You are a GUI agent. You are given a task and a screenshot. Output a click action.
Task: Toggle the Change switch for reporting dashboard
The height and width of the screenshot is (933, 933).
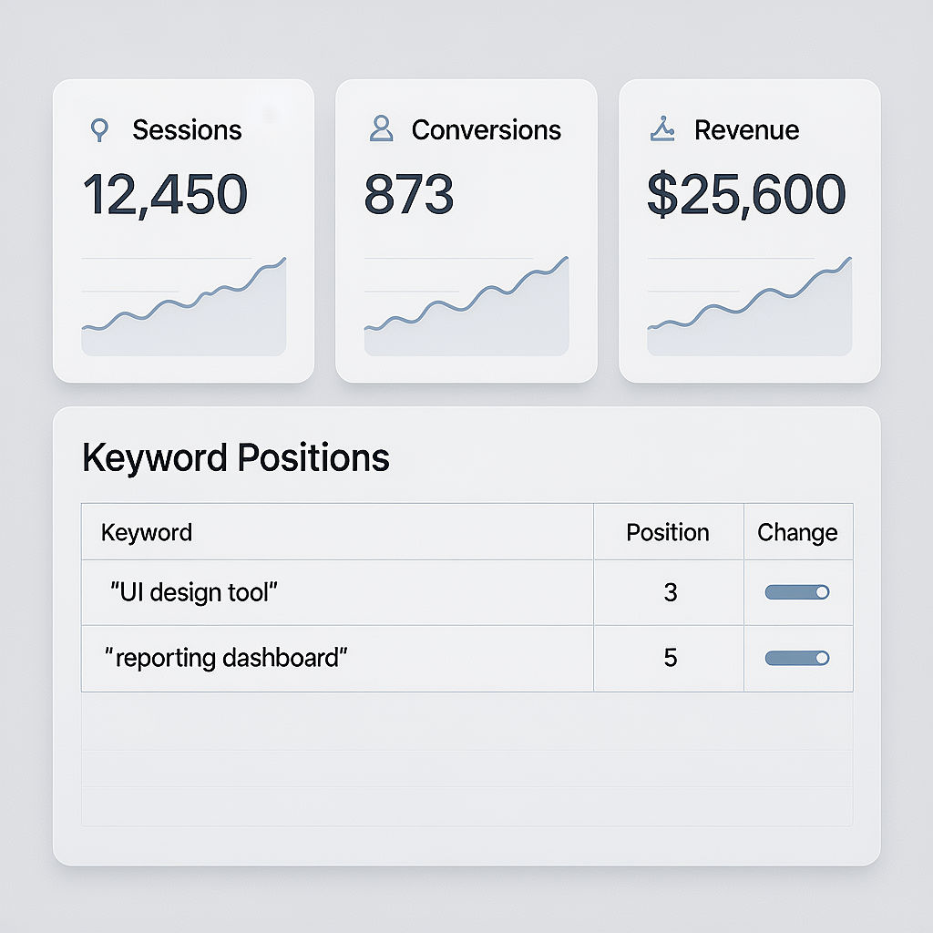pos(797,658)
